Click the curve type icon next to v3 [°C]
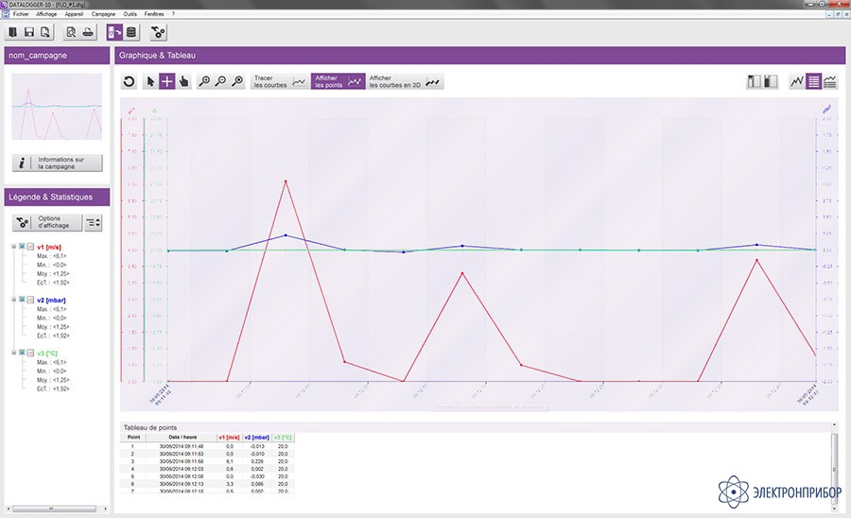Screen dimensions: 851x518 (31, 354)
